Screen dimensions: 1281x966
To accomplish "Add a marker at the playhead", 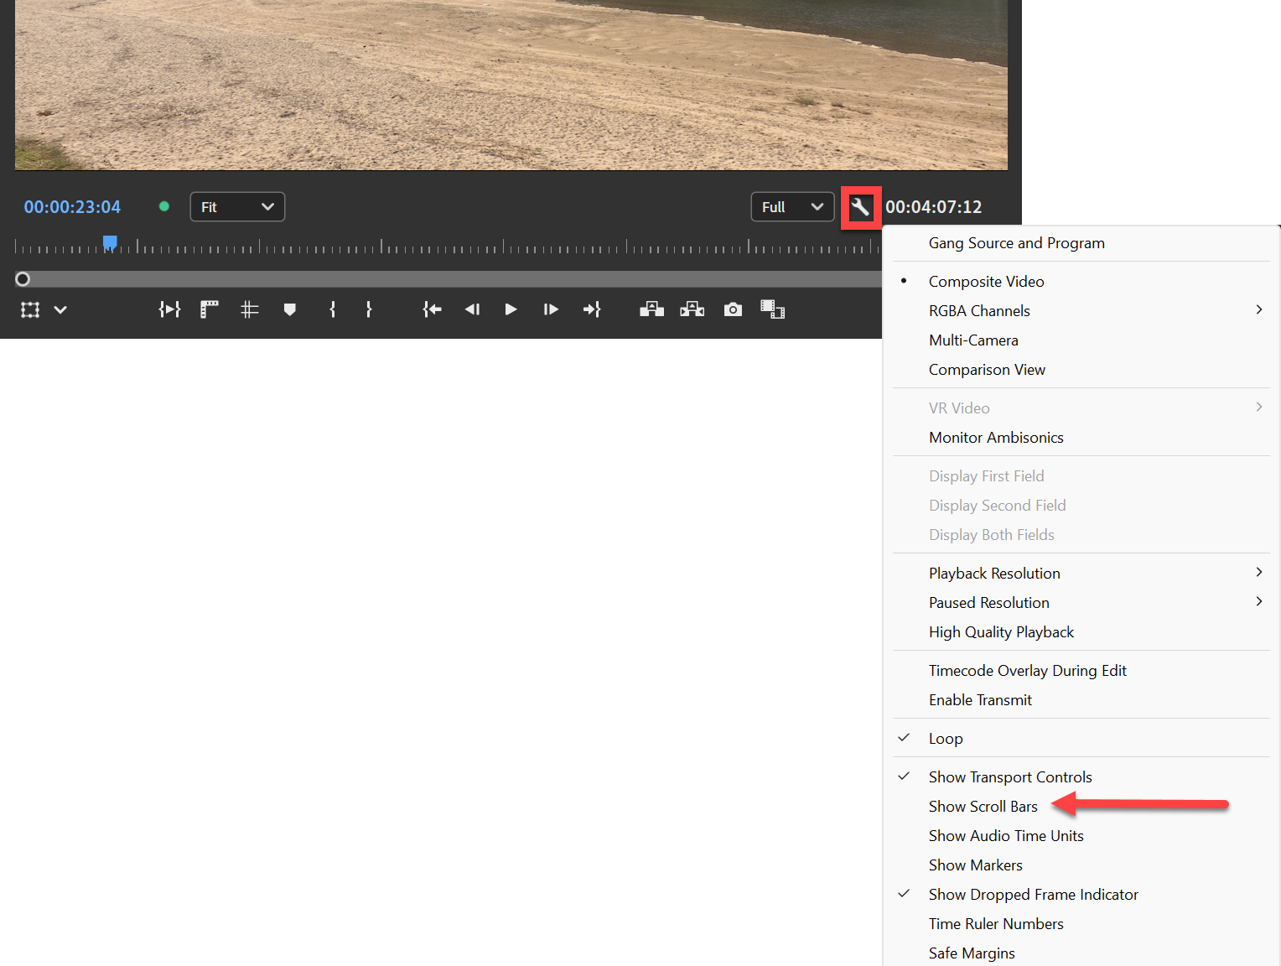I will [x=289, y=309].
